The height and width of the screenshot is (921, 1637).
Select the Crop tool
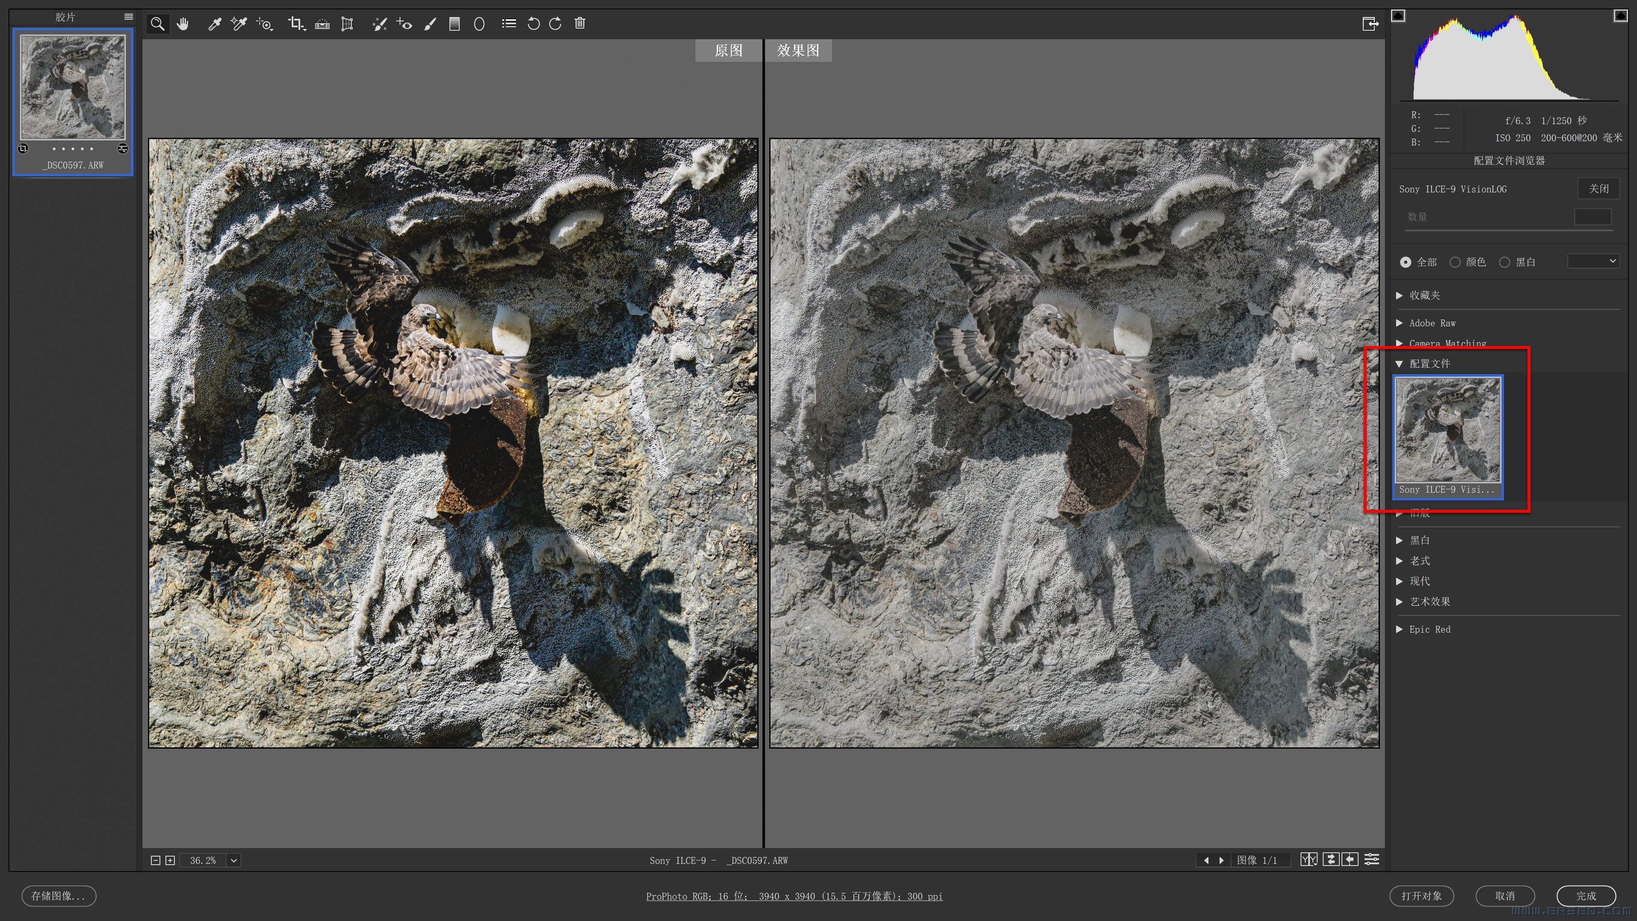point(296,24)
